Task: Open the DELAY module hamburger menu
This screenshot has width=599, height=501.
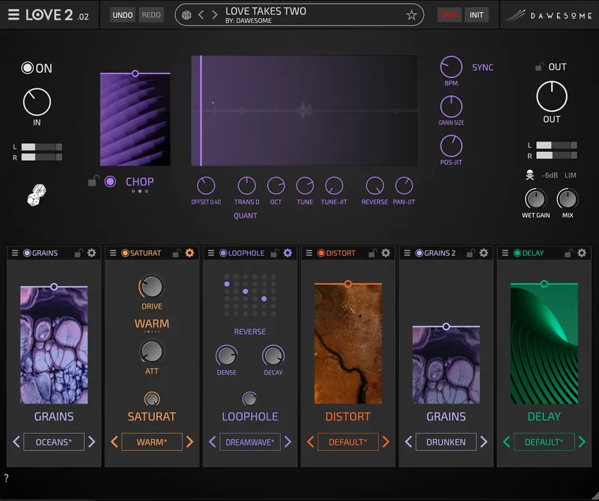Action: tap(505, 253)
